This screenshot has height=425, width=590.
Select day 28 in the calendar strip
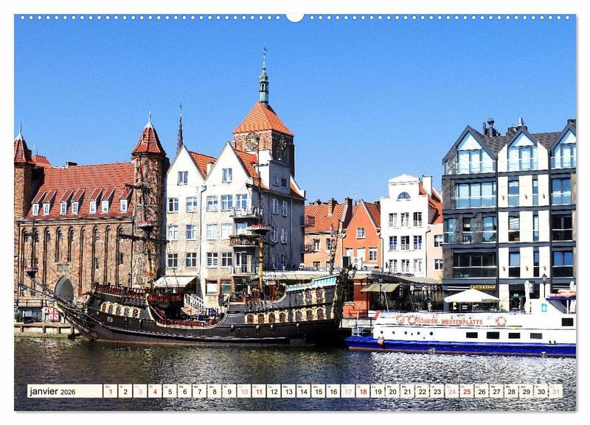tap(511, 391)
